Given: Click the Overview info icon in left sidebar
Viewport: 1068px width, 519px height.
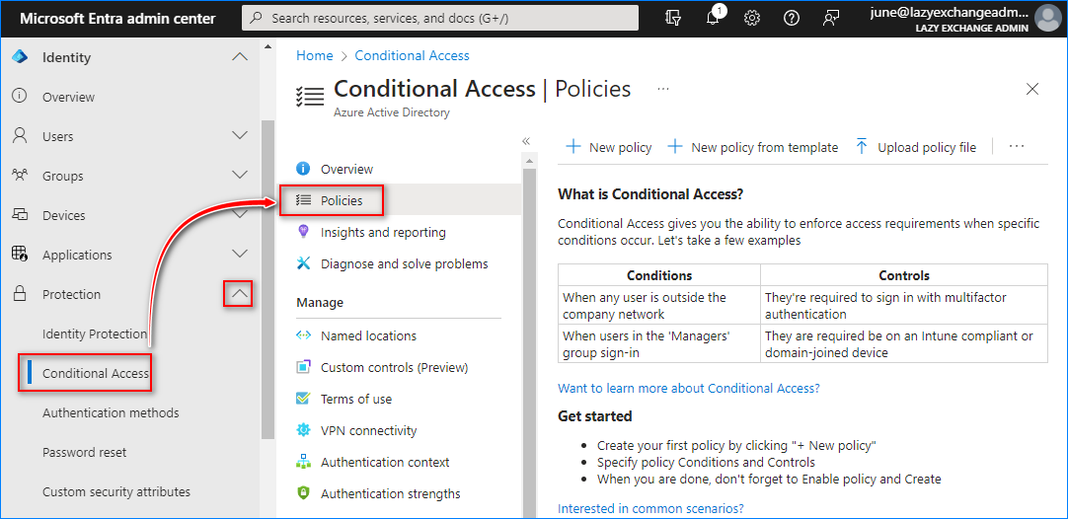Looking at the screenshot, I should pos(20,96).
